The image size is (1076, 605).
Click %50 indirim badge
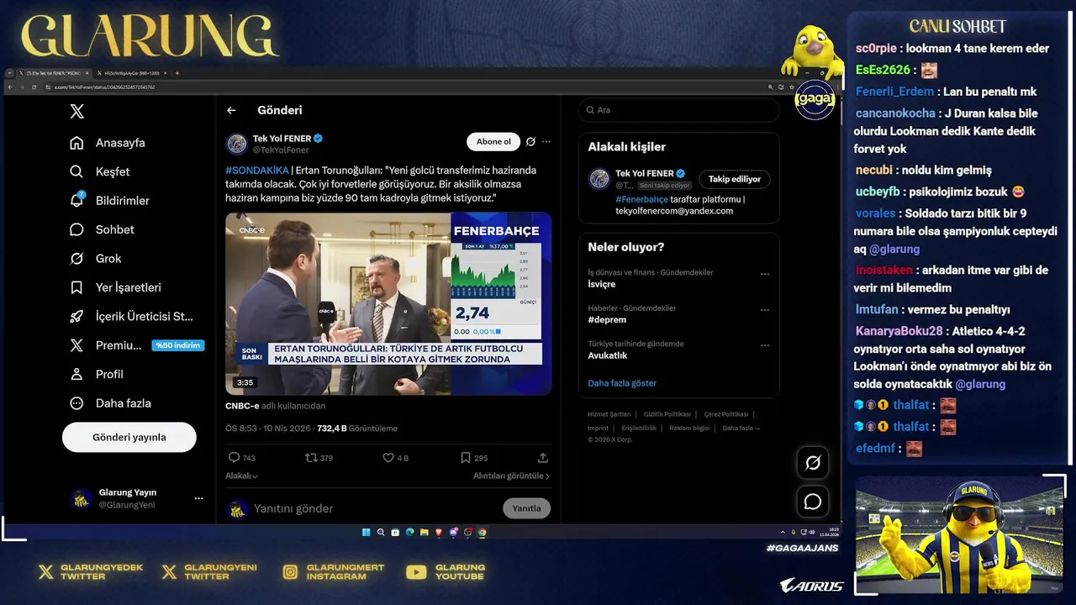pyautogui.click(x=178, y=345)
